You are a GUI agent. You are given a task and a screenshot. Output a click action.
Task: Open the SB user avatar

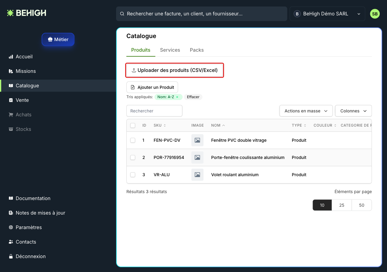coord(375,14)
